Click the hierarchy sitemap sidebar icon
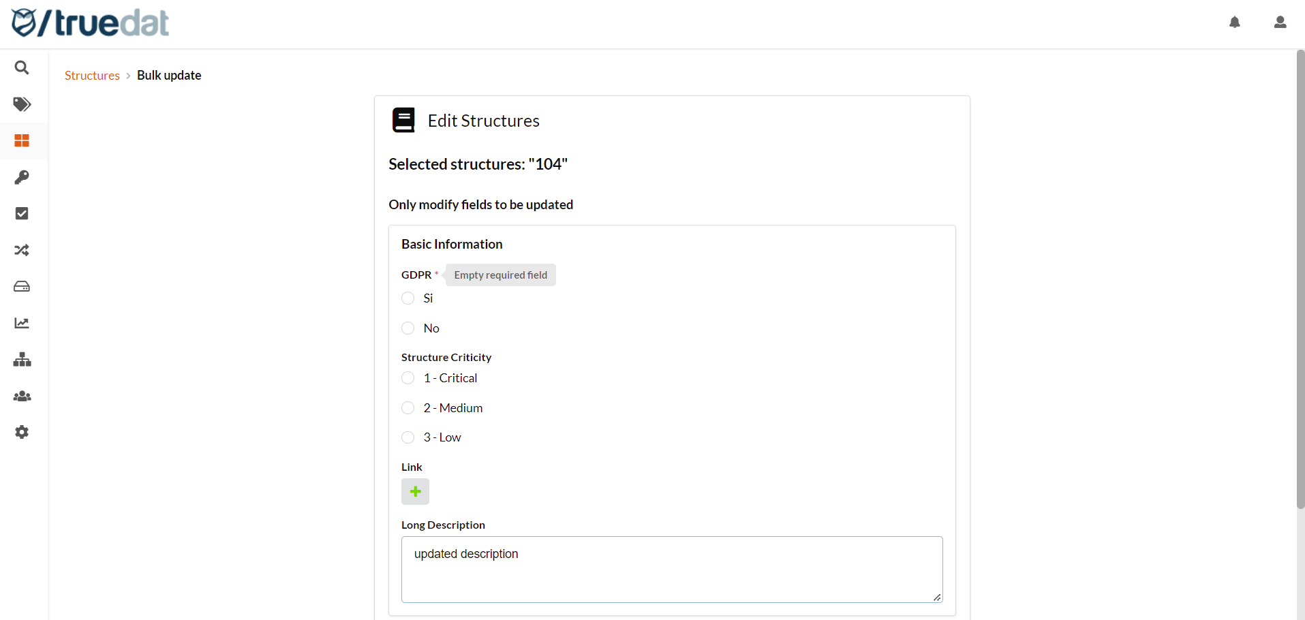The width and height of the screenshot is (1305, 620). click(22, 359)
